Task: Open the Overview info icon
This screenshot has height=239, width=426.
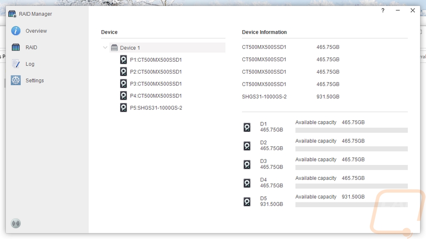Action: pos(16,31)
